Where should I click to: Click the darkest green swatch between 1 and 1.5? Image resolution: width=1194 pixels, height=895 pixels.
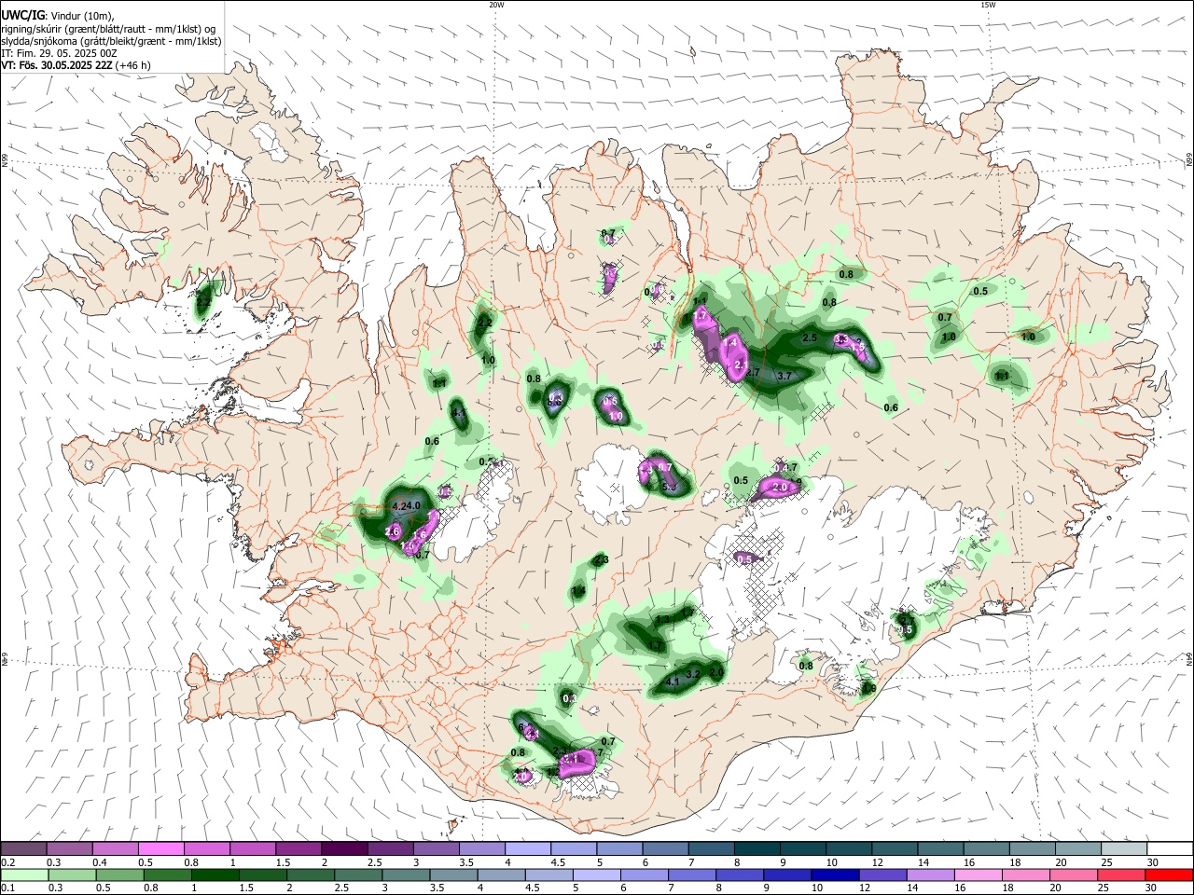pos(215,874)
